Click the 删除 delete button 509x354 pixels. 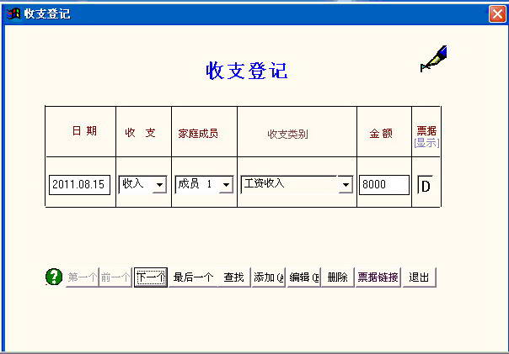tap(338, 277)
